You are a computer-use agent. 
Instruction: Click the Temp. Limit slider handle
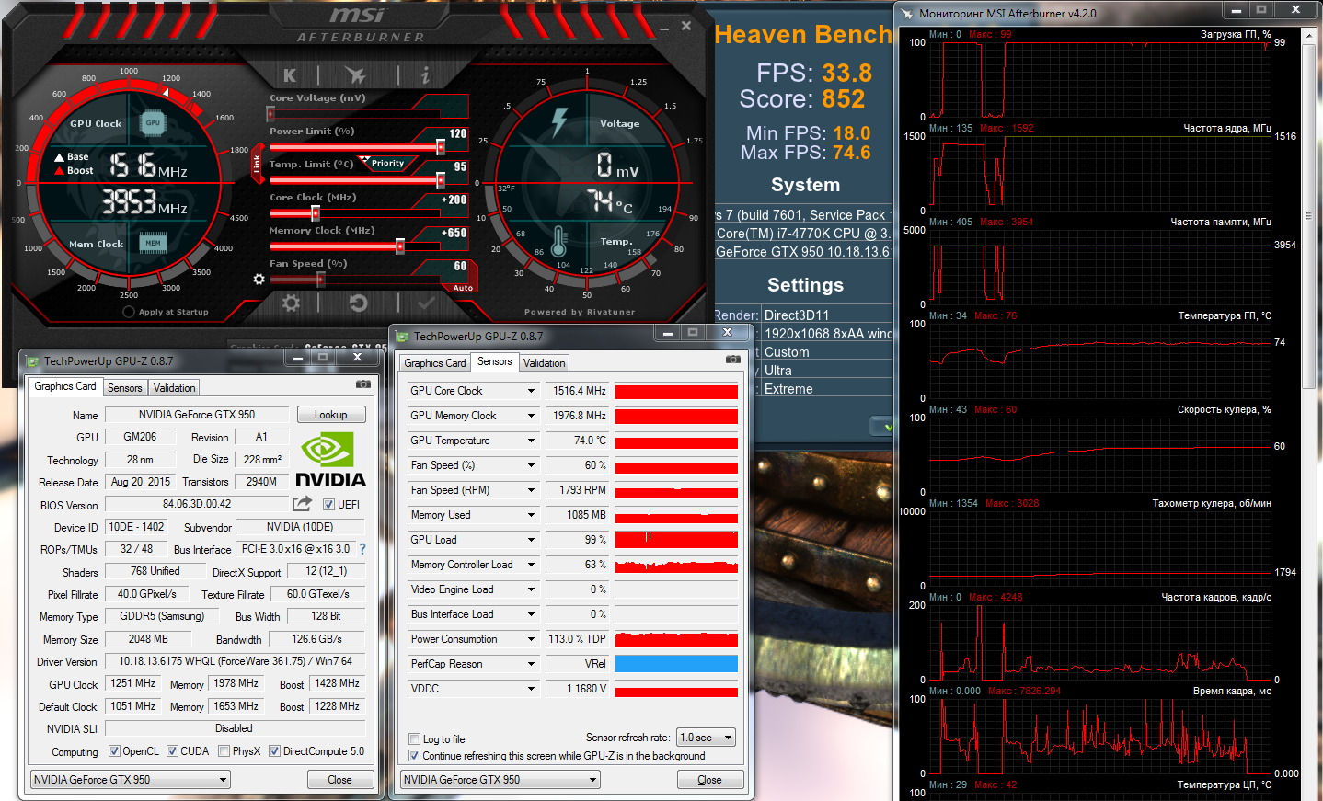point(441,180)
